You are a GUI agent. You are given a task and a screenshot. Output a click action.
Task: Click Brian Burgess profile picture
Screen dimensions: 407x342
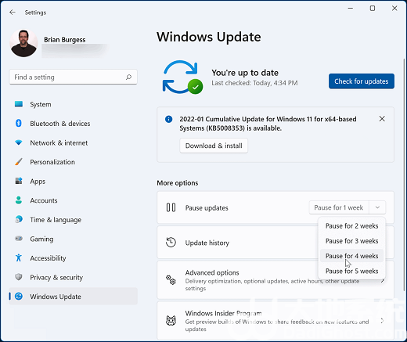pos(23,43)
